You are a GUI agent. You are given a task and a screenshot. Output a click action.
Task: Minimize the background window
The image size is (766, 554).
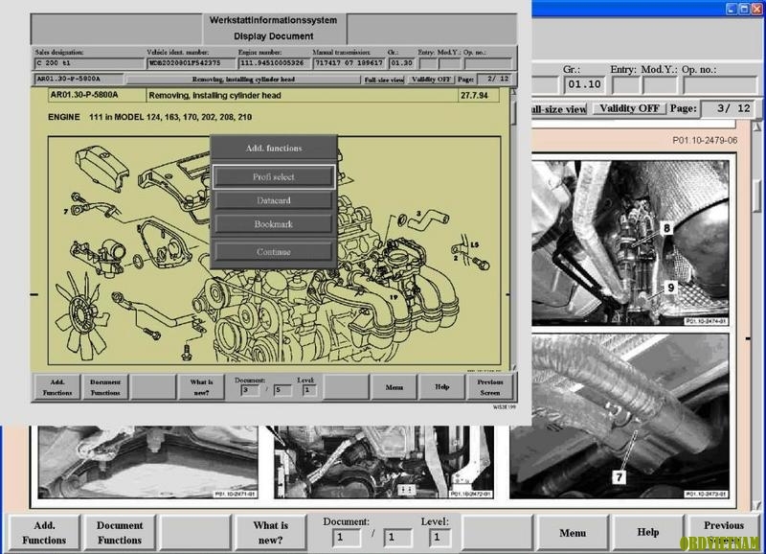pyautogui.click(x=732, y=9)
